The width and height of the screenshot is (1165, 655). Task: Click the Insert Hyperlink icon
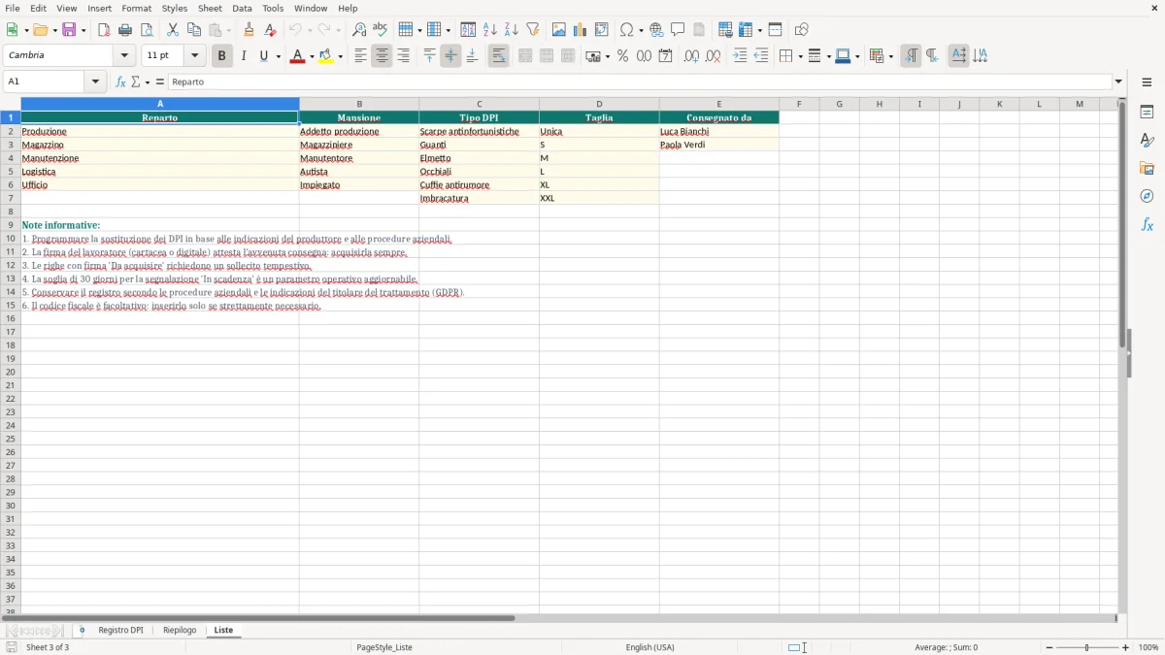[x=656, y=30]
